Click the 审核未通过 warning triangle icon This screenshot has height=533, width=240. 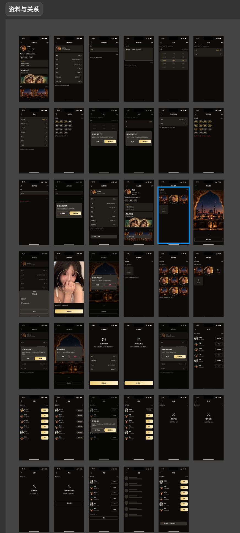[139, 339]
